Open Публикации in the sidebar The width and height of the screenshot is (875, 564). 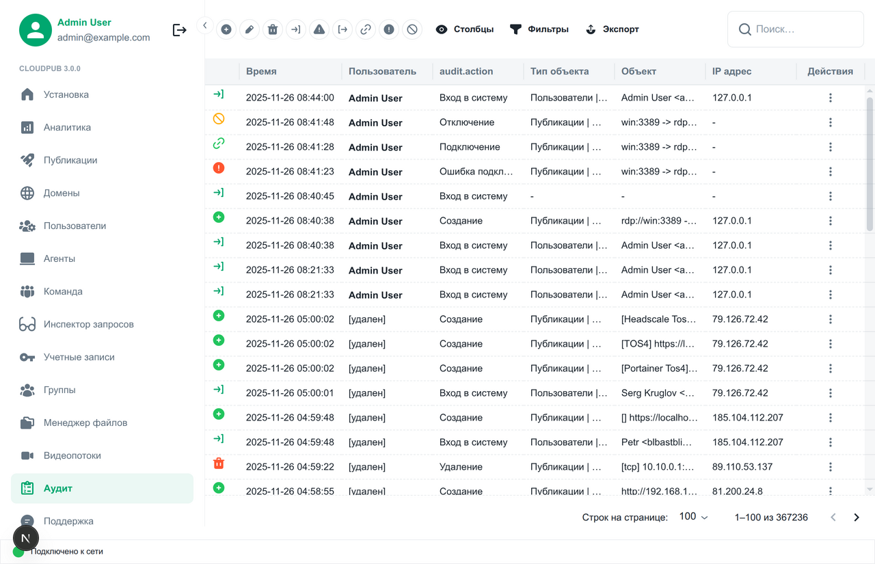(x=70, y=160)
